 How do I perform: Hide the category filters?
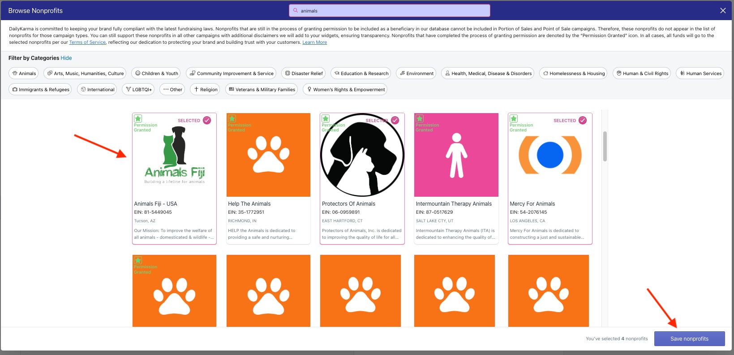click(x=66, y=58)
